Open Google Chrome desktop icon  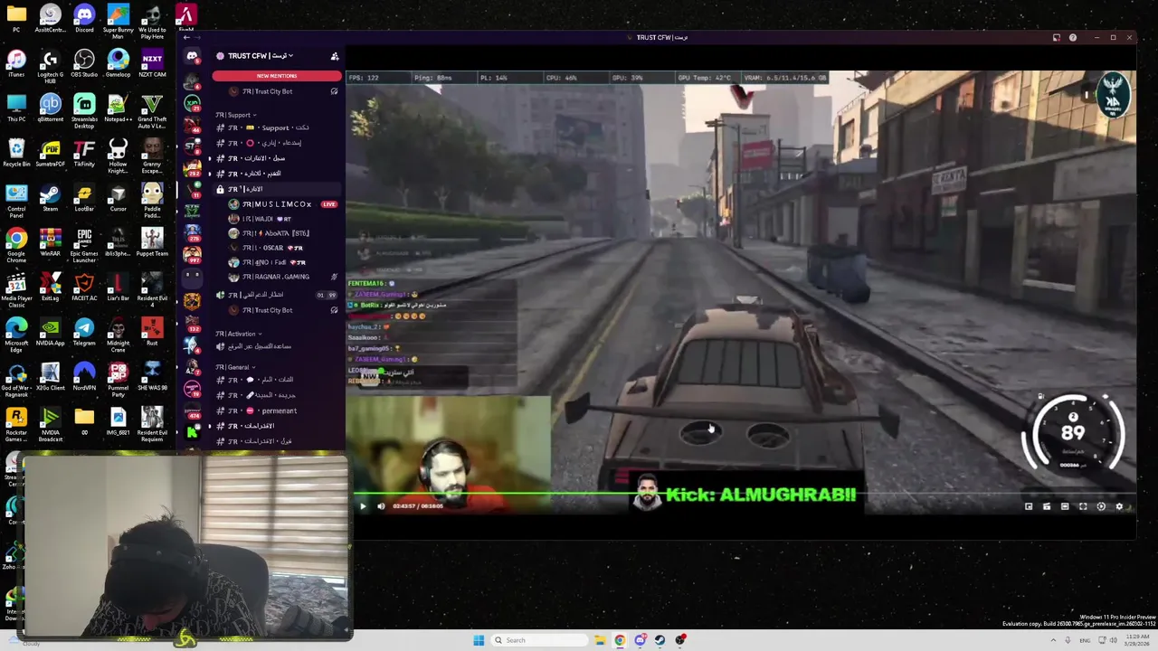click(x=16, y=244)
